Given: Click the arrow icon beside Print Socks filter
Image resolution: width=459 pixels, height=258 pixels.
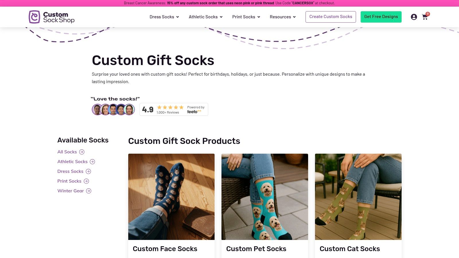Looking at the screenshot, I should point(86,181).
